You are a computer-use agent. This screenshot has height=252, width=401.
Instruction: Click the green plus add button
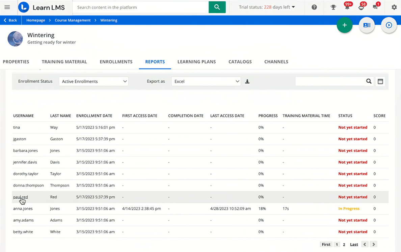tap(344, 25)
